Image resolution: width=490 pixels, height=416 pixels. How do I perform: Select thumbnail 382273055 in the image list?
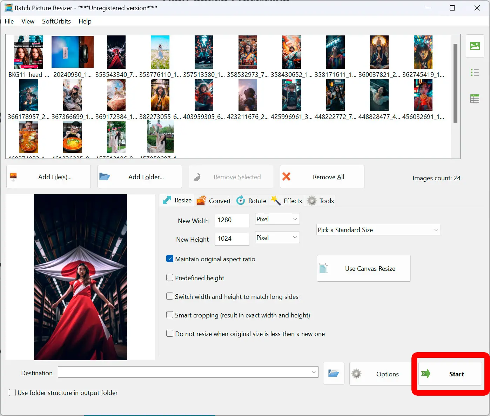160,95
